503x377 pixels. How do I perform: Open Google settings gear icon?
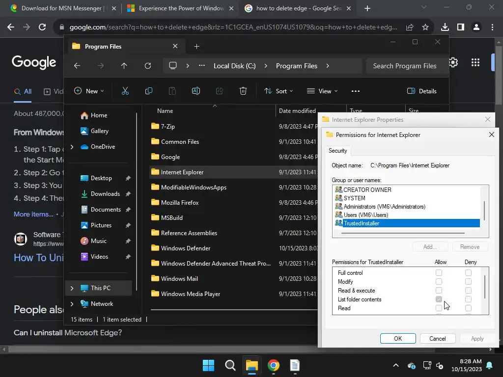pyautogui.click(x=453, y=62)
